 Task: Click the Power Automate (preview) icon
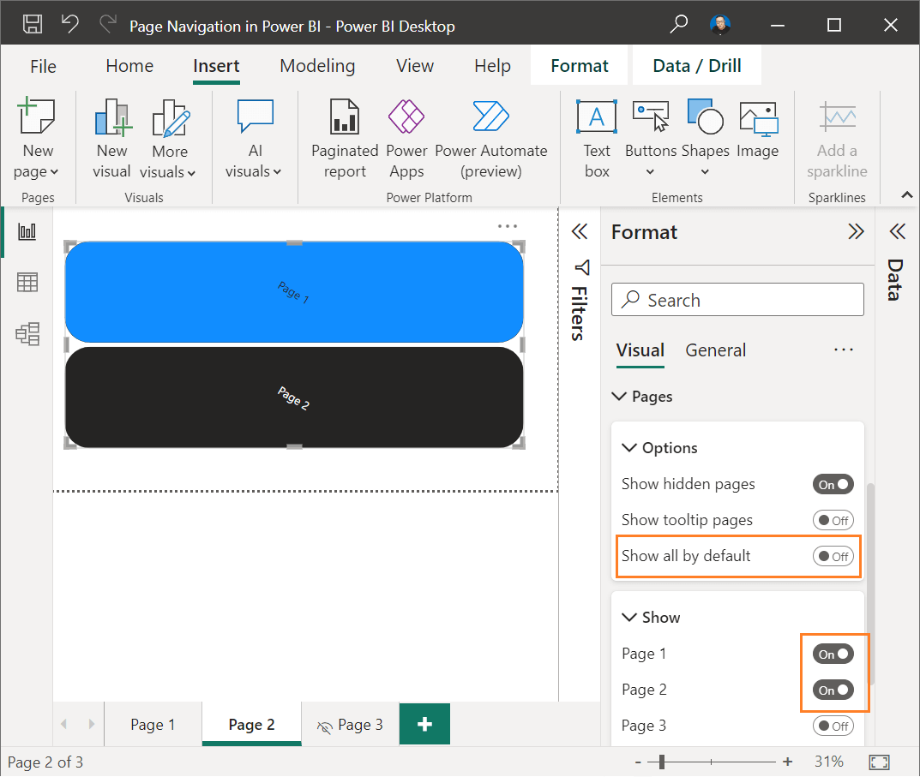(x=490, y=137)
